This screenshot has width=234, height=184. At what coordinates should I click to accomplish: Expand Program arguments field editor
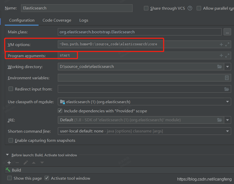[227, 55]
